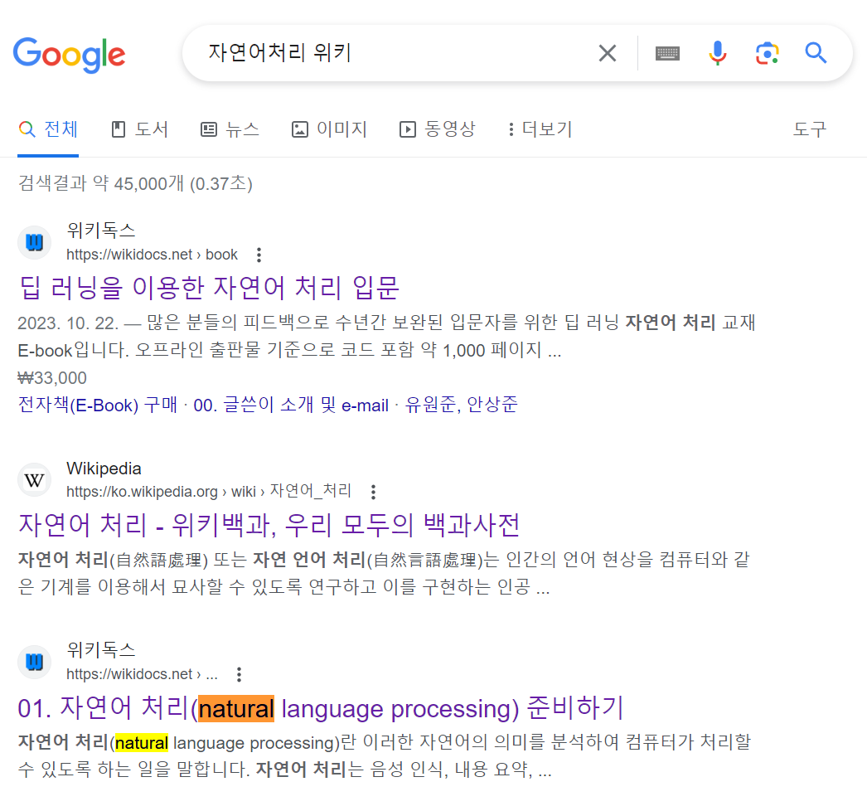The height and width of the screenshot is (811, 867).
Task: Click 위키독스 site name of third result
Action: click(x=100, y=650)
